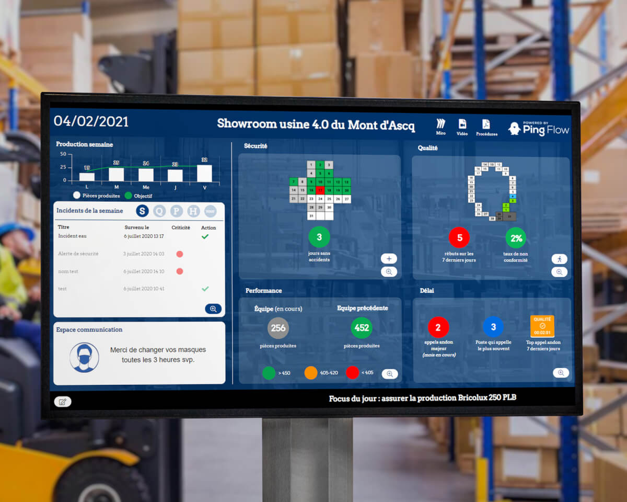The image size is (627, 502).
Task: Open the Procédures PDF icon
Action: coord(486,124)
